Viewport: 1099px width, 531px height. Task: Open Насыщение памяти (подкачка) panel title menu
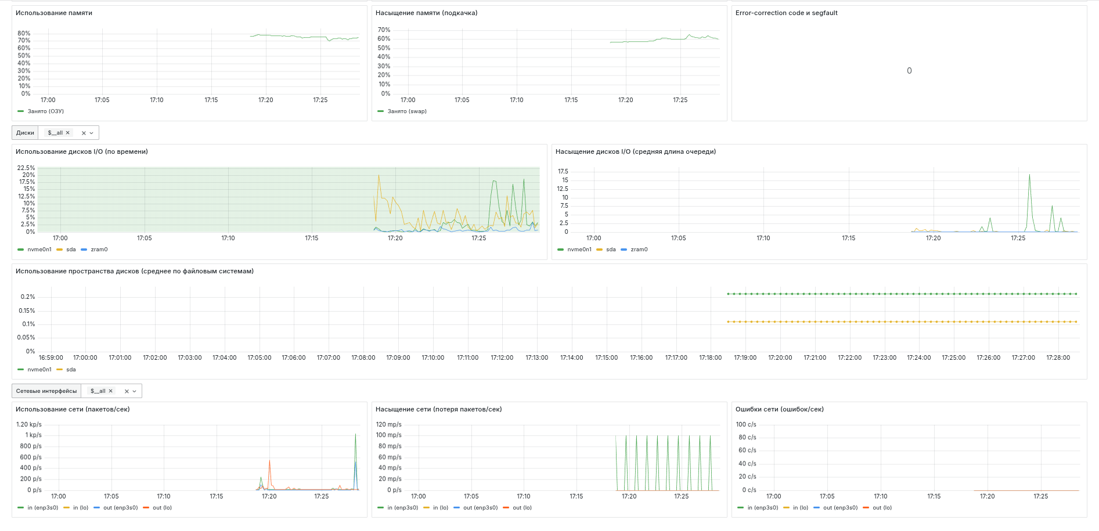coord(426,13)
